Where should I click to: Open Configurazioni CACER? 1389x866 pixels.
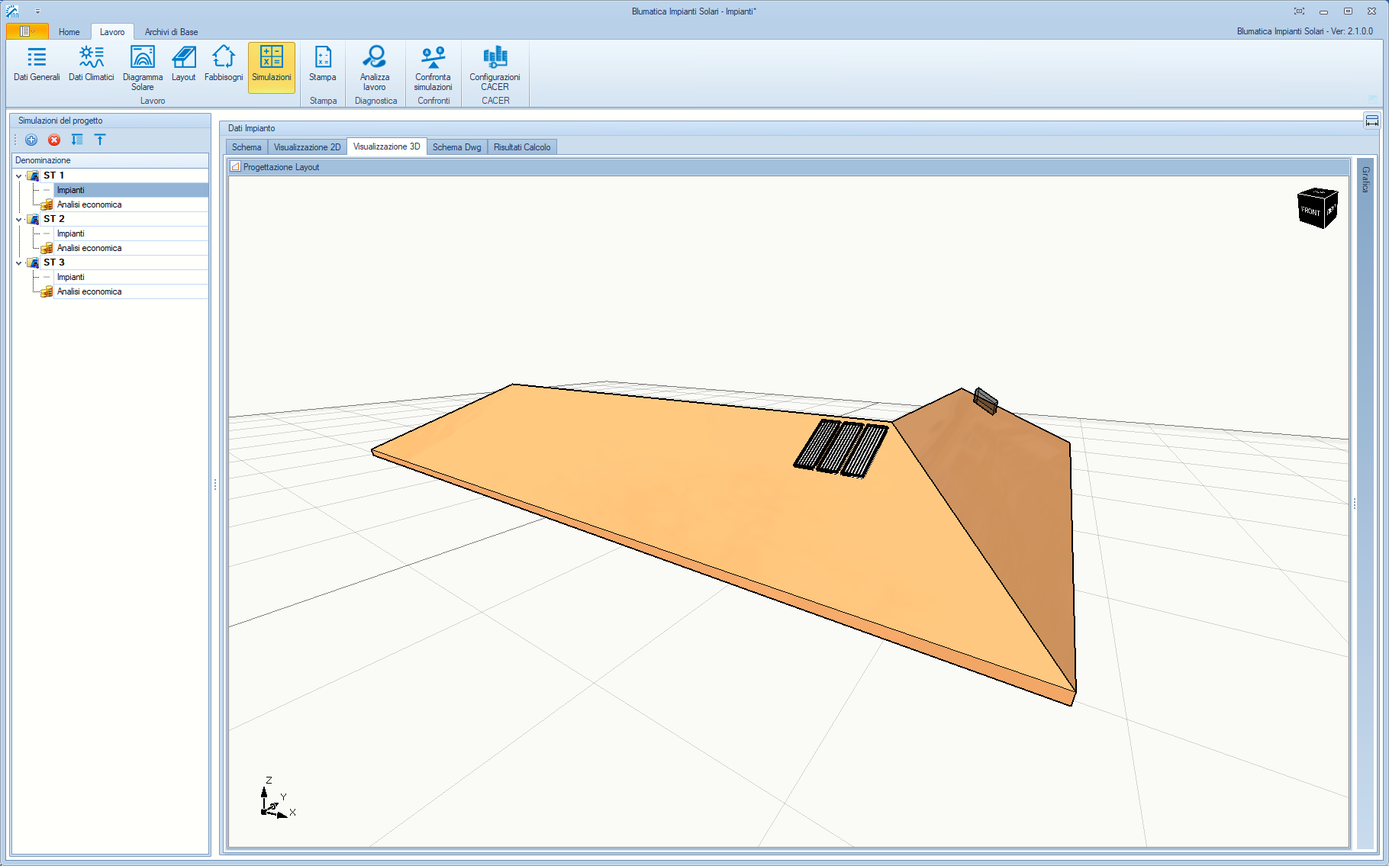click(x=495, y=66)
